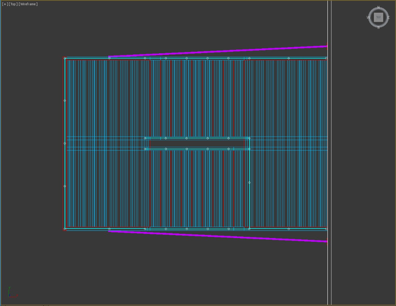Click the Top face of the ViewCube
396x306 pixels.
(x=378, y=18)
